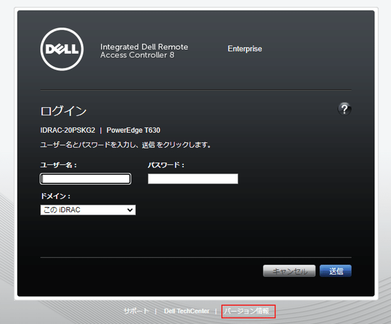391x324 pixels.
Task: Focus the パスワード password field
Action: tap(193, 179)
